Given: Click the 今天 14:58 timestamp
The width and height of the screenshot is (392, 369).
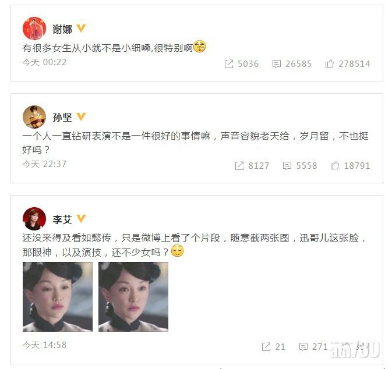Looking at the screenshot, I should 44,345.
